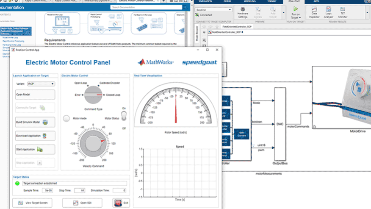371x209 pixels.
Task: Click the DAC block in the Simulink model
Action: [x=280, y=124]
